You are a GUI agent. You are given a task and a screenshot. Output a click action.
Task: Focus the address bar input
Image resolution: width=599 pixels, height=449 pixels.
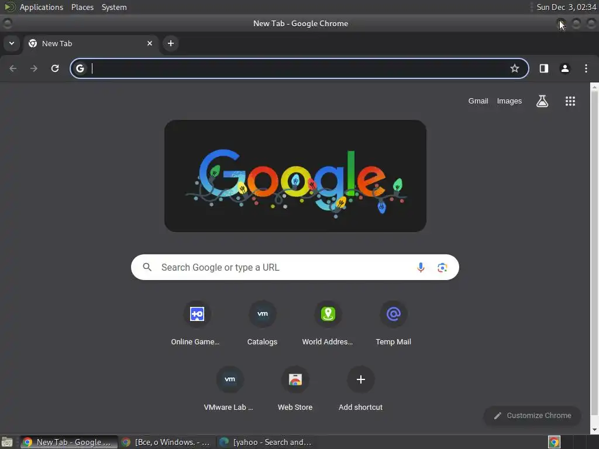pos(299,68)
